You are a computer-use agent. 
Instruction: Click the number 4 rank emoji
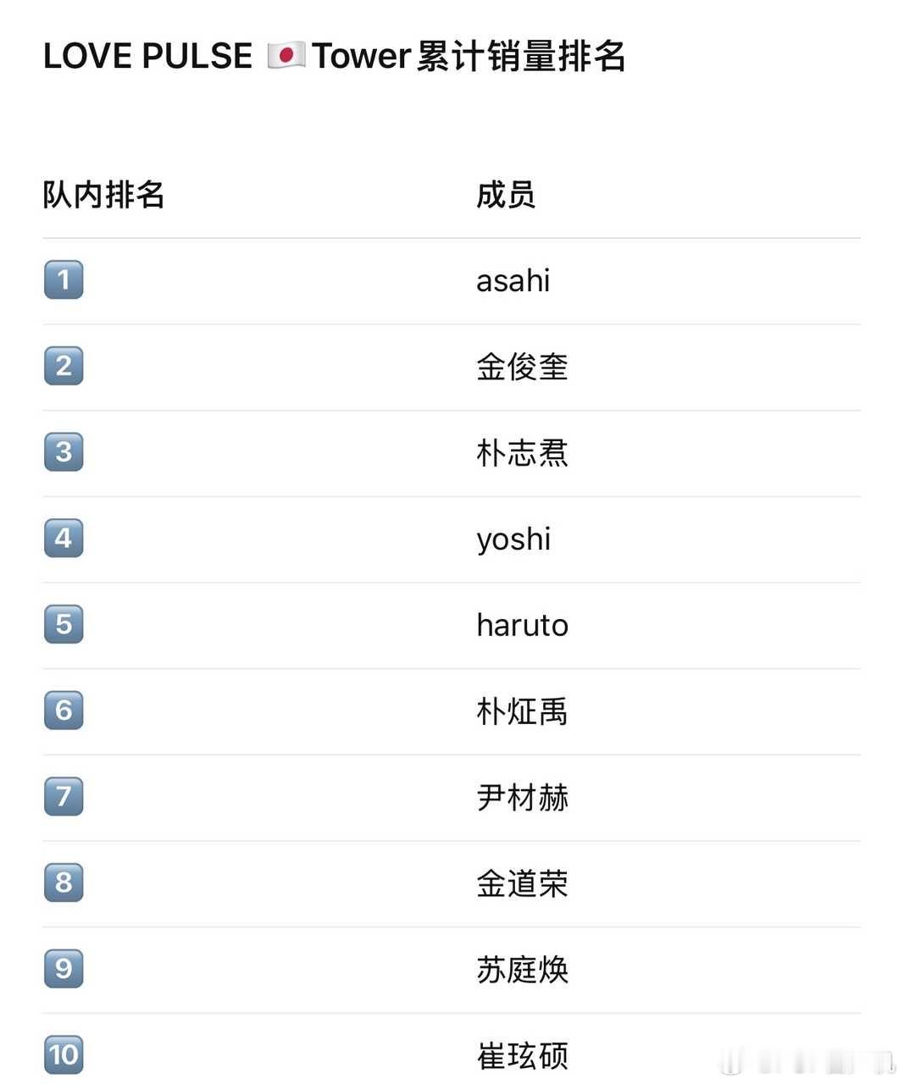click(x=64, y=538)
